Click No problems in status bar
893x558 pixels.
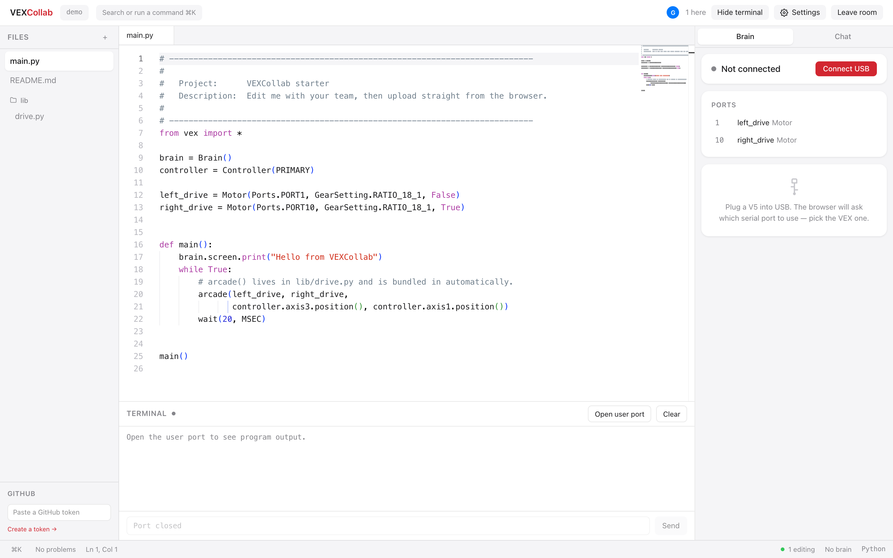tap(56, 550)
